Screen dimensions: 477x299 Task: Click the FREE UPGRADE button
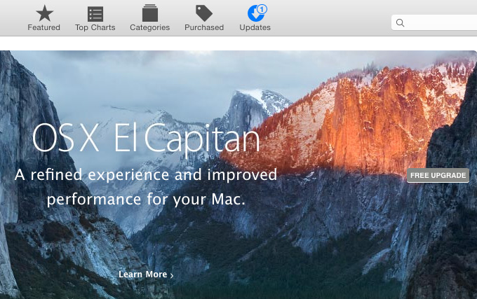point(438,176)
